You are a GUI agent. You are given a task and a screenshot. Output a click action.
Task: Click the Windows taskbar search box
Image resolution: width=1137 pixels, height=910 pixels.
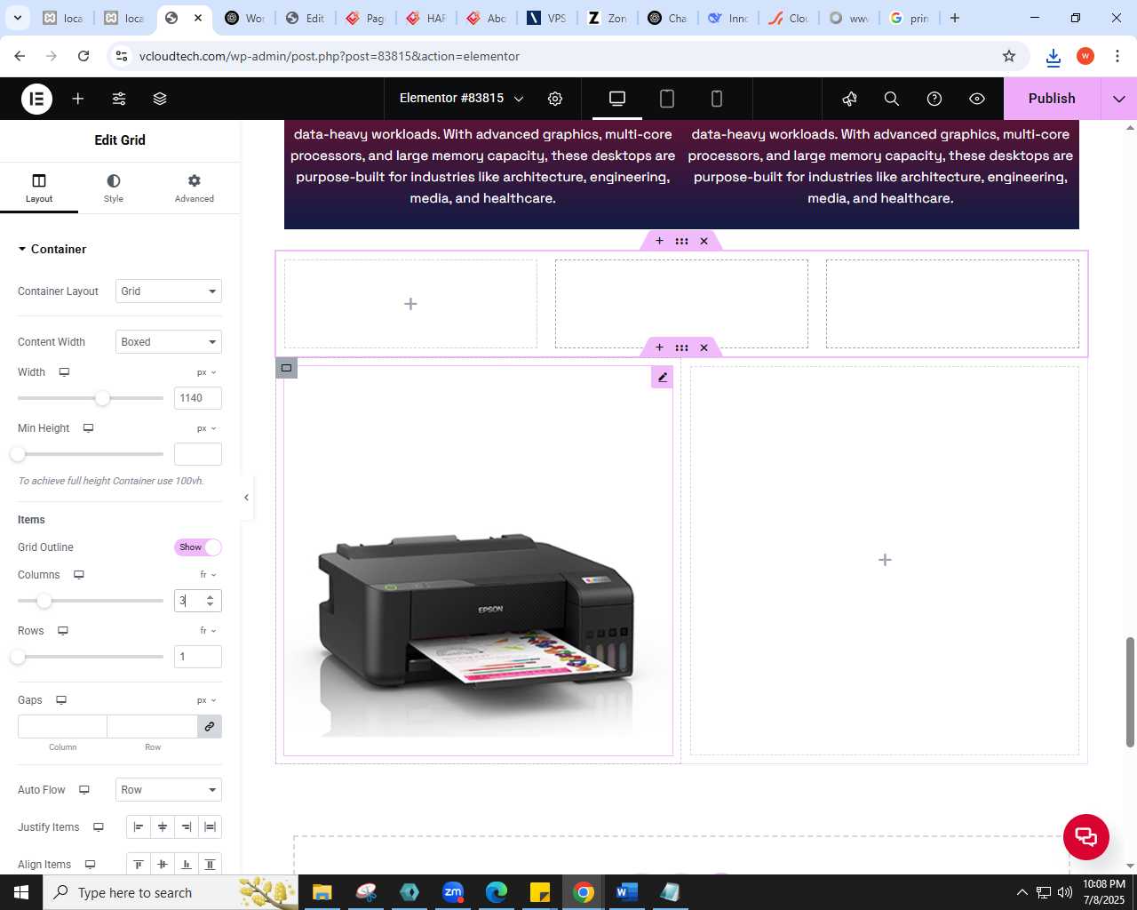tap(171, 892)
